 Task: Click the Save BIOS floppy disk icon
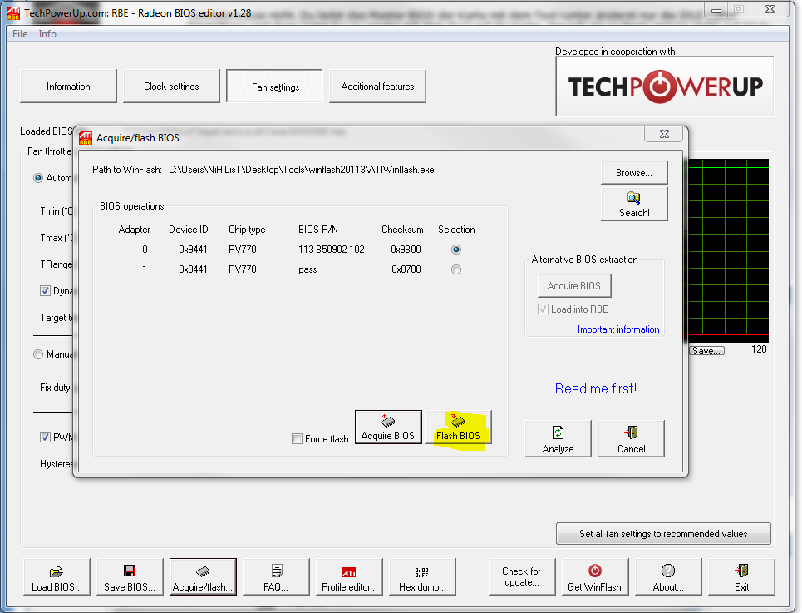(130, 571)
